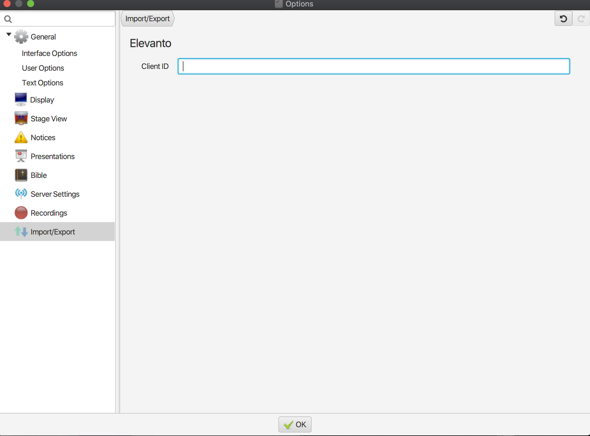Collapse the General section disclosure triangle
Image resolution: width=590 pixels, height=436 pixels.
click(9, 34)
